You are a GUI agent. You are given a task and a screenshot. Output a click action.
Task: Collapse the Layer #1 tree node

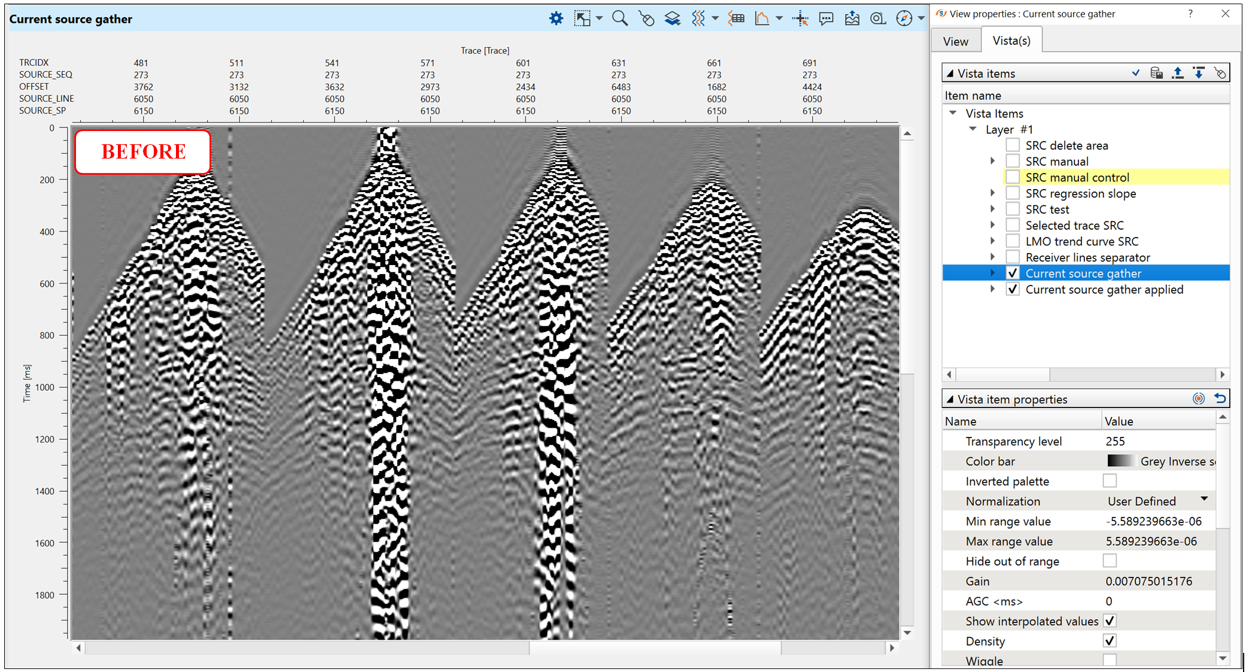[x=973, y=129]
